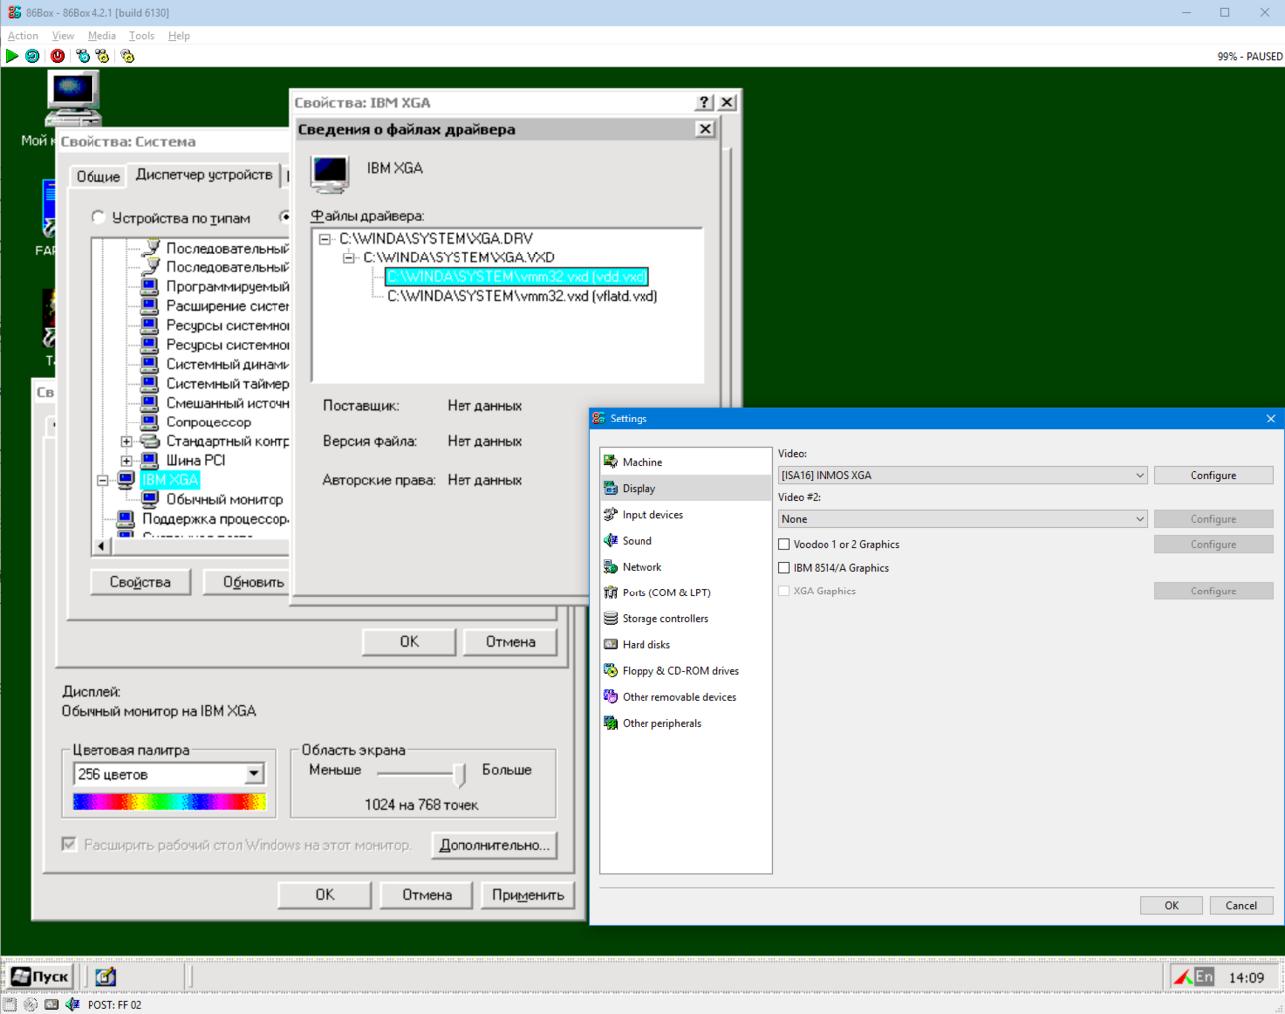Click the En keyboard layout tray indicator
This screenshot has width=1285, height=1014.
tap(1204, 977)
